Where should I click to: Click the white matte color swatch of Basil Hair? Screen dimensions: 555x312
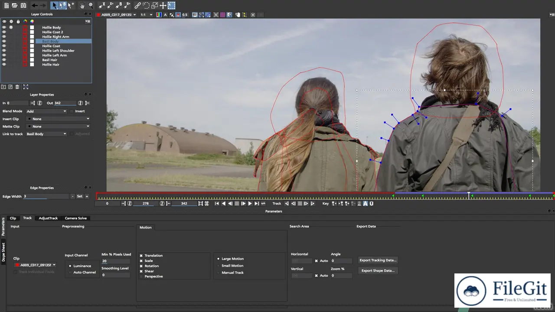[32, 60]
